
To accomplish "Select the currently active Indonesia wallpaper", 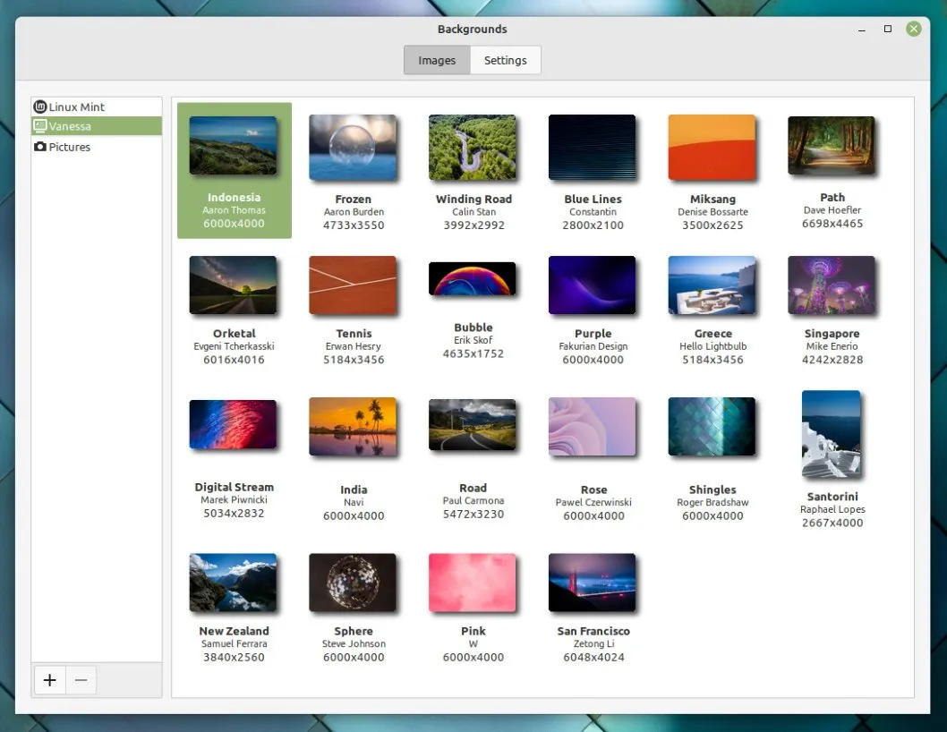I will 234,146.
